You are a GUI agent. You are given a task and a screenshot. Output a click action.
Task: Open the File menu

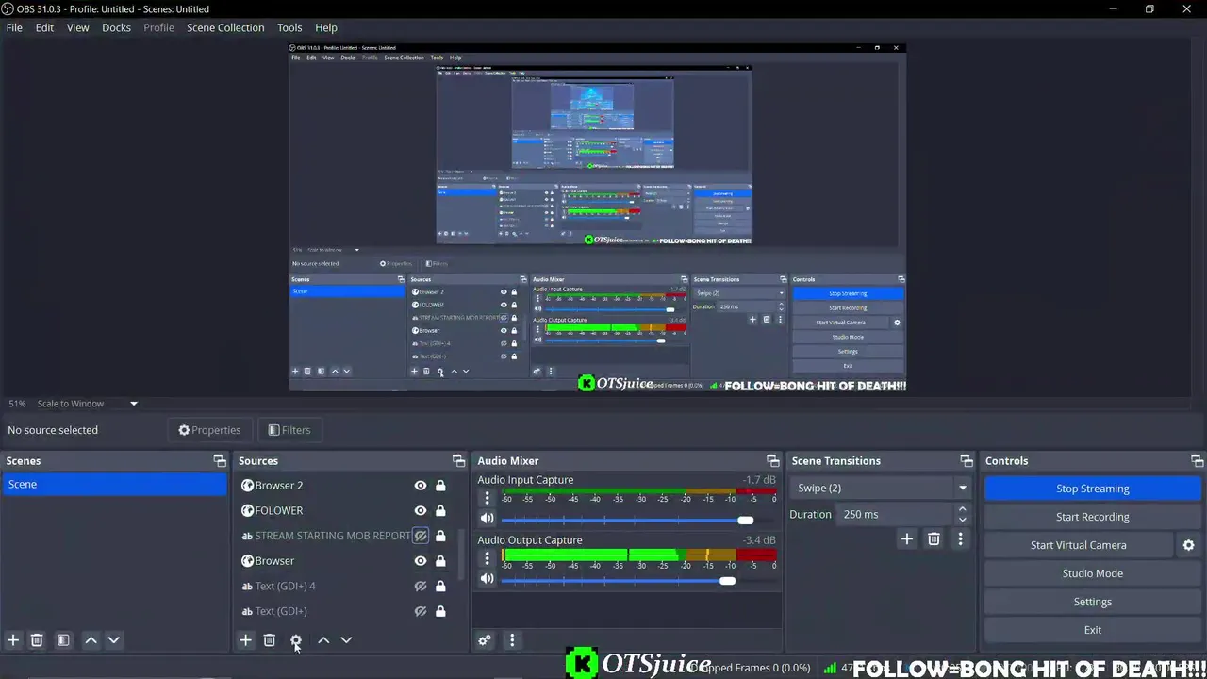[14, 27]
